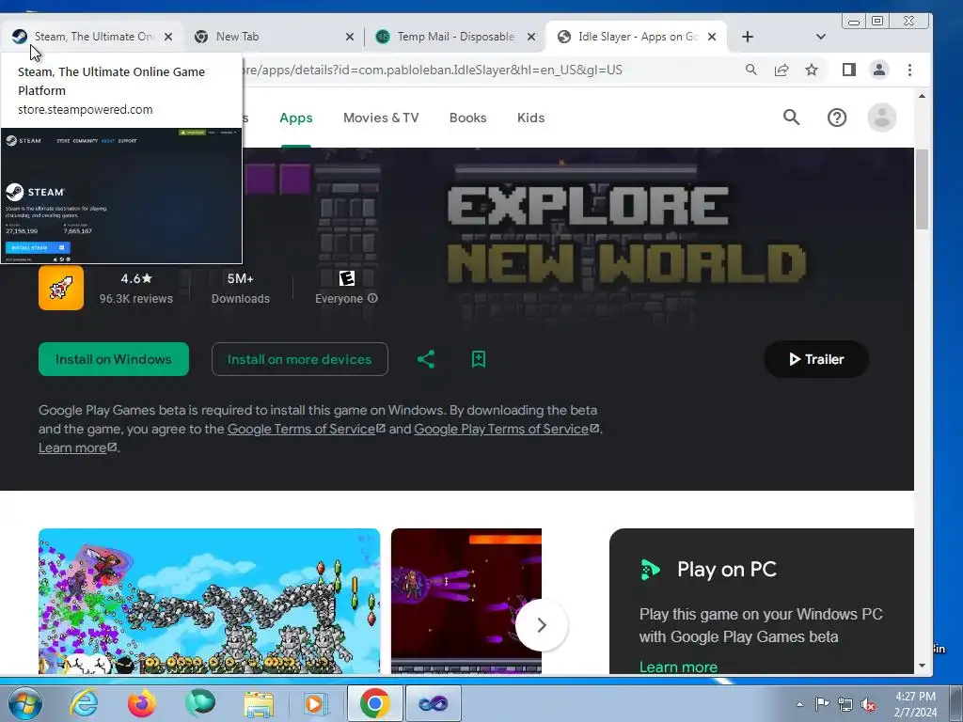Share this page via address bar icon
Viewport: 963px width, 722px height.
(781, 70)
